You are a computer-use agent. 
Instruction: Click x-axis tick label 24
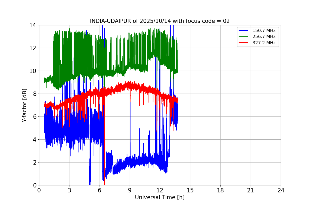(281, 190)
